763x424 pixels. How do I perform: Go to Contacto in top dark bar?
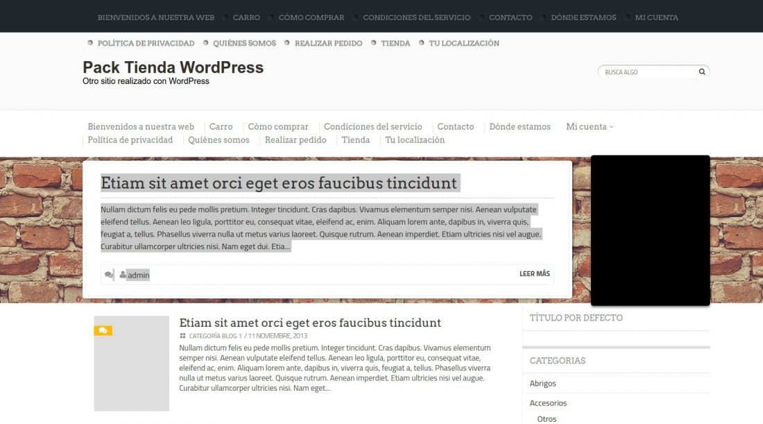click(511, 17)
